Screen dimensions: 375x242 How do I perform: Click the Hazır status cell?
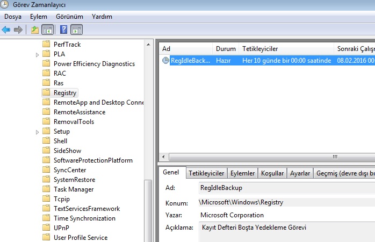[x=223, y=61]
